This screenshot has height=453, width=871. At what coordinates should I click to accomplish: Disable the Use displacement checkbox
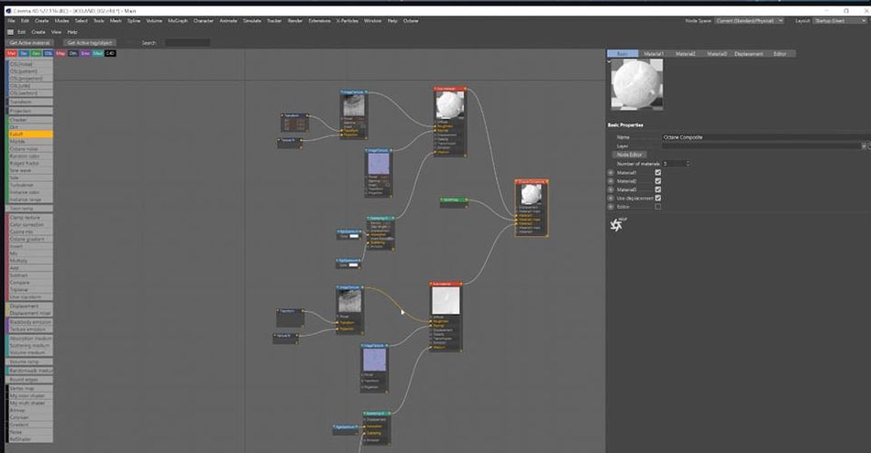tap(658, 198)
